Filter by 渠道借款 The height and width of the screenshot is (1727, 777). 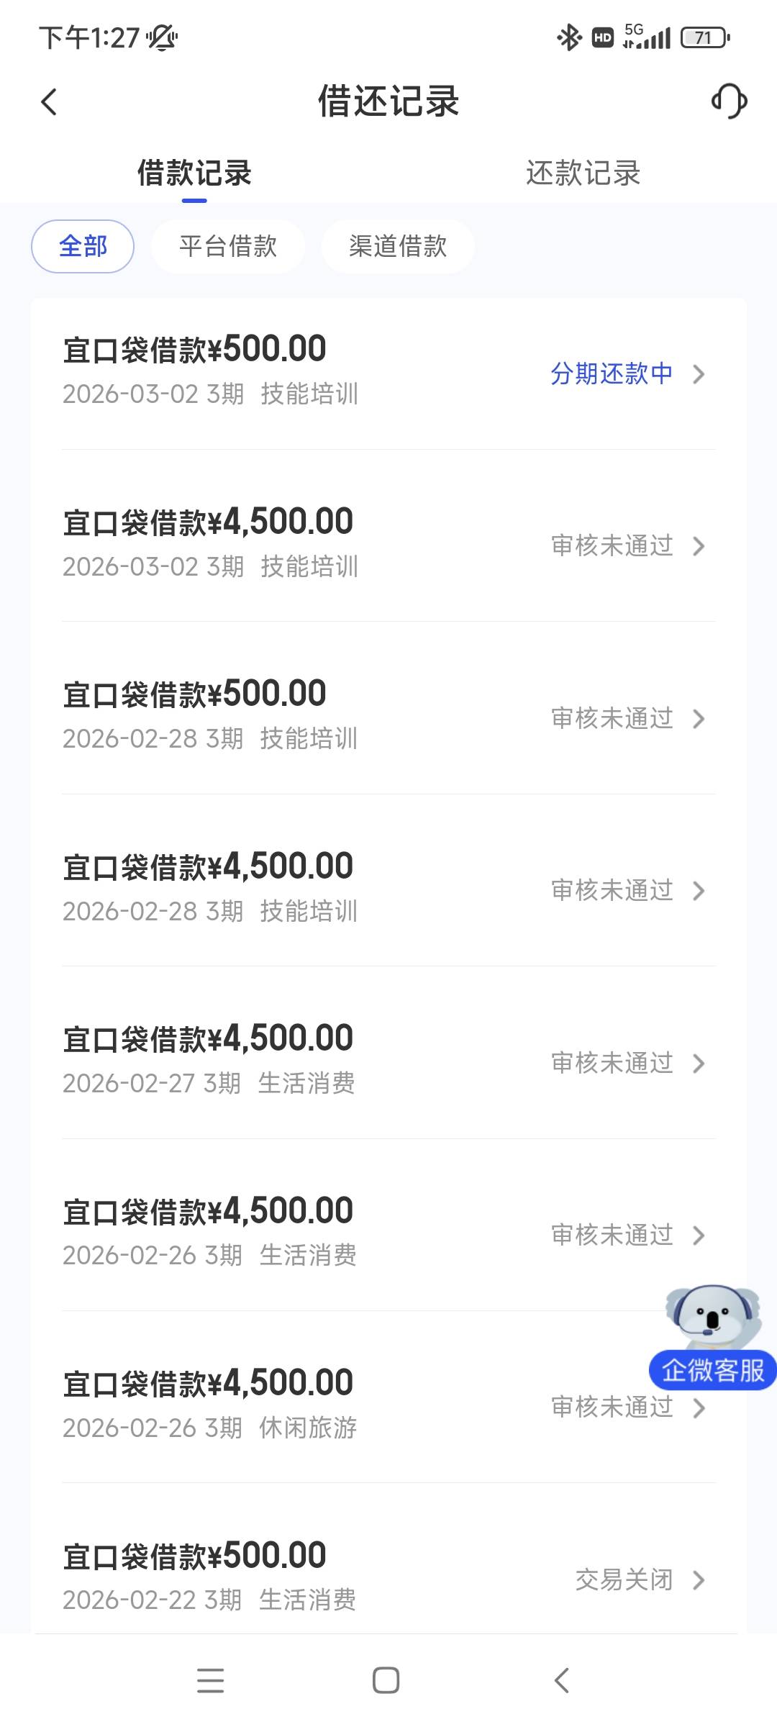coord(398,247)
